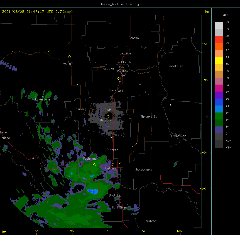
Task: Click the Blackfalds city label
Action: [123, 62]
